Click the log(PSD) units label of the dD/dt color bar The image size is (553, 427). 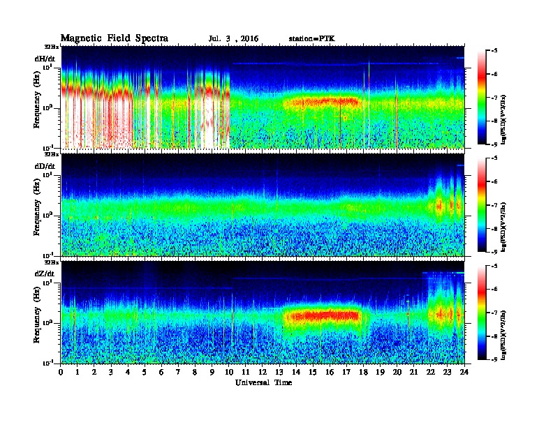click(504, 227)
